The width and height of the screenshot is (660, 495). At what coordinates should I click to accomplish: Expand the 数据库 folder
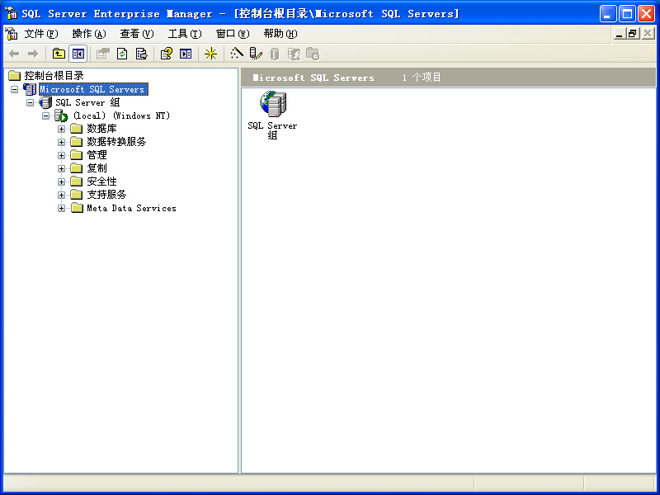[x=61, y=129]
